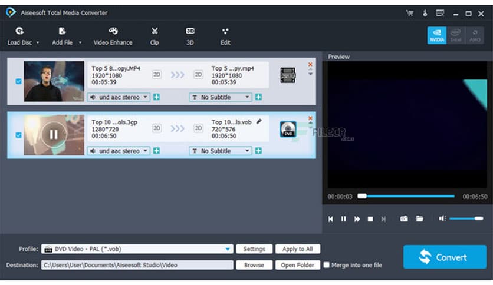Screen dimensions: 493x285
Task: Click the Add File toolbar icon
Action: click(62, 31)
